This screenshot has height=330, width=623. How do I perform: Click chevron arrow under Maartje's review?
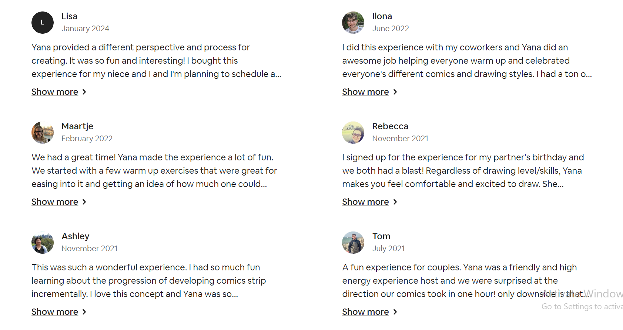click(84, 202)
